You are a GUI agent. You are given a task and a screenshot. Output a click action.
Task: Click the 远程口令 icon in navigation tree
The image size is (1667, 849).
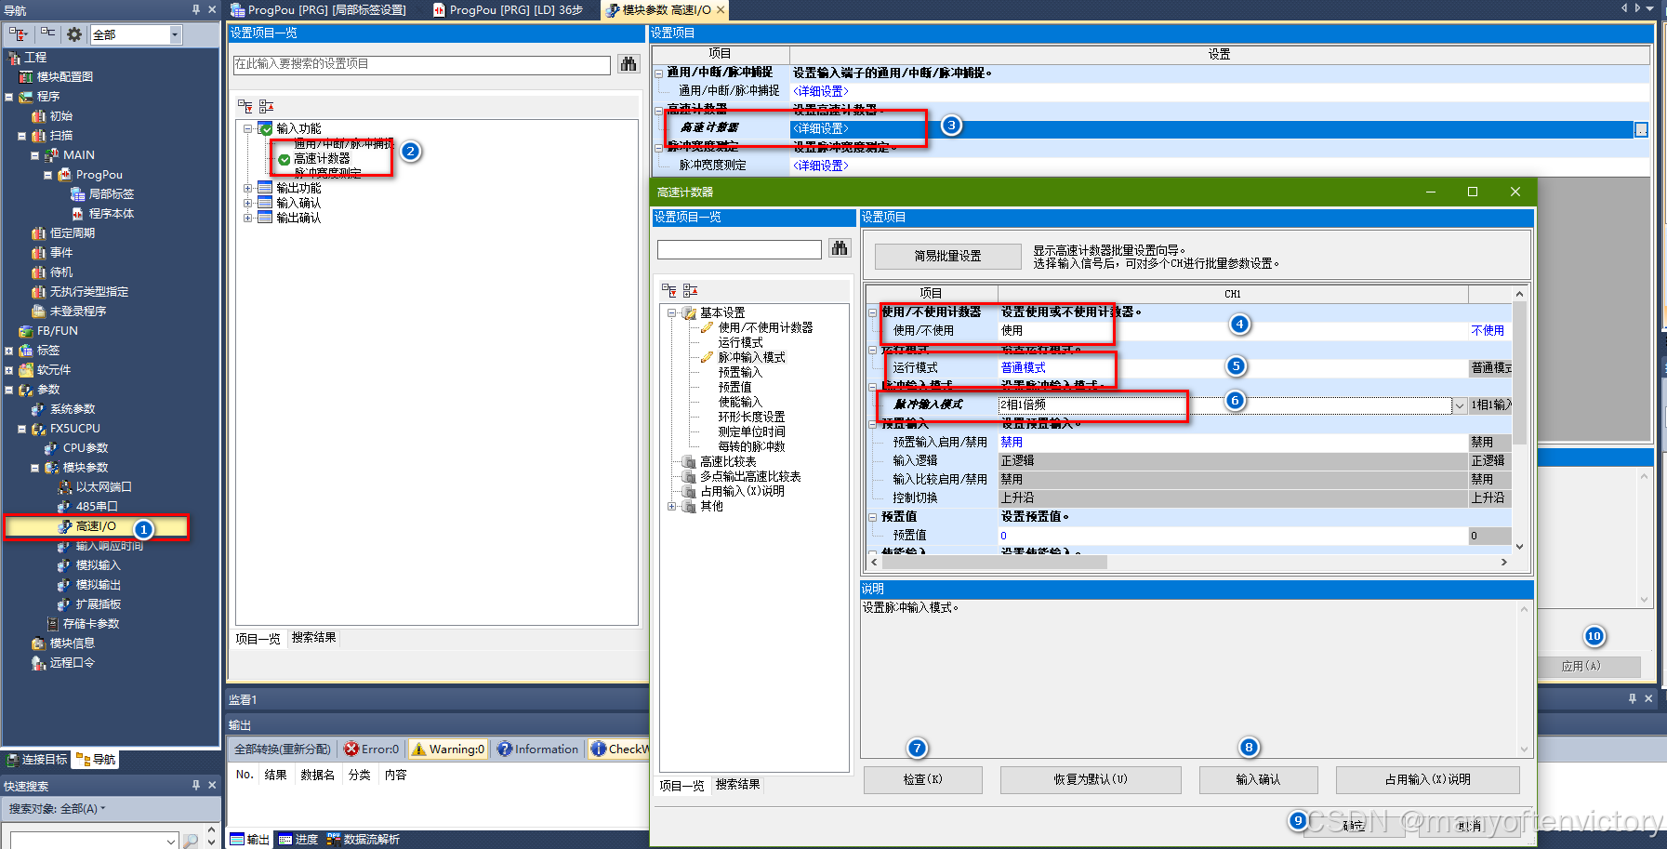point(38,663)
